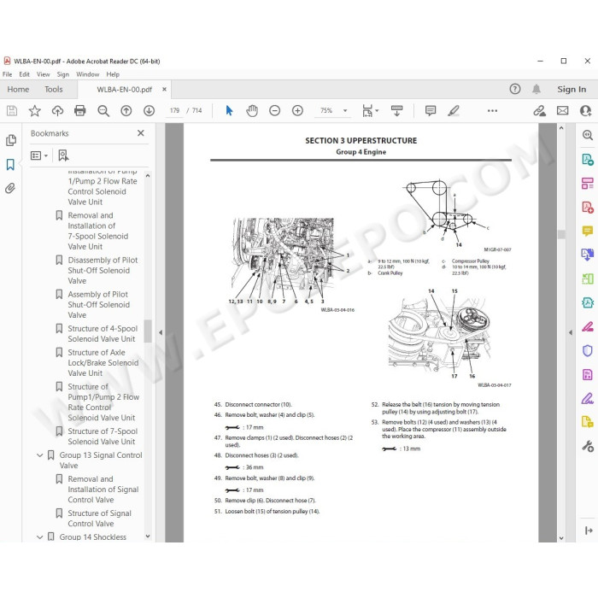This screenshot has width=598, height=598.
Task: Show more tools via ellipsis
Action: pyautogui.click(x=492, y=110)
